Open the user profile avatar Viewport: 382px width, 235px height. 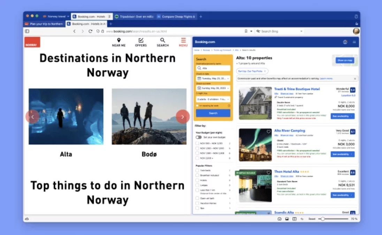click(x=356, y=31)
